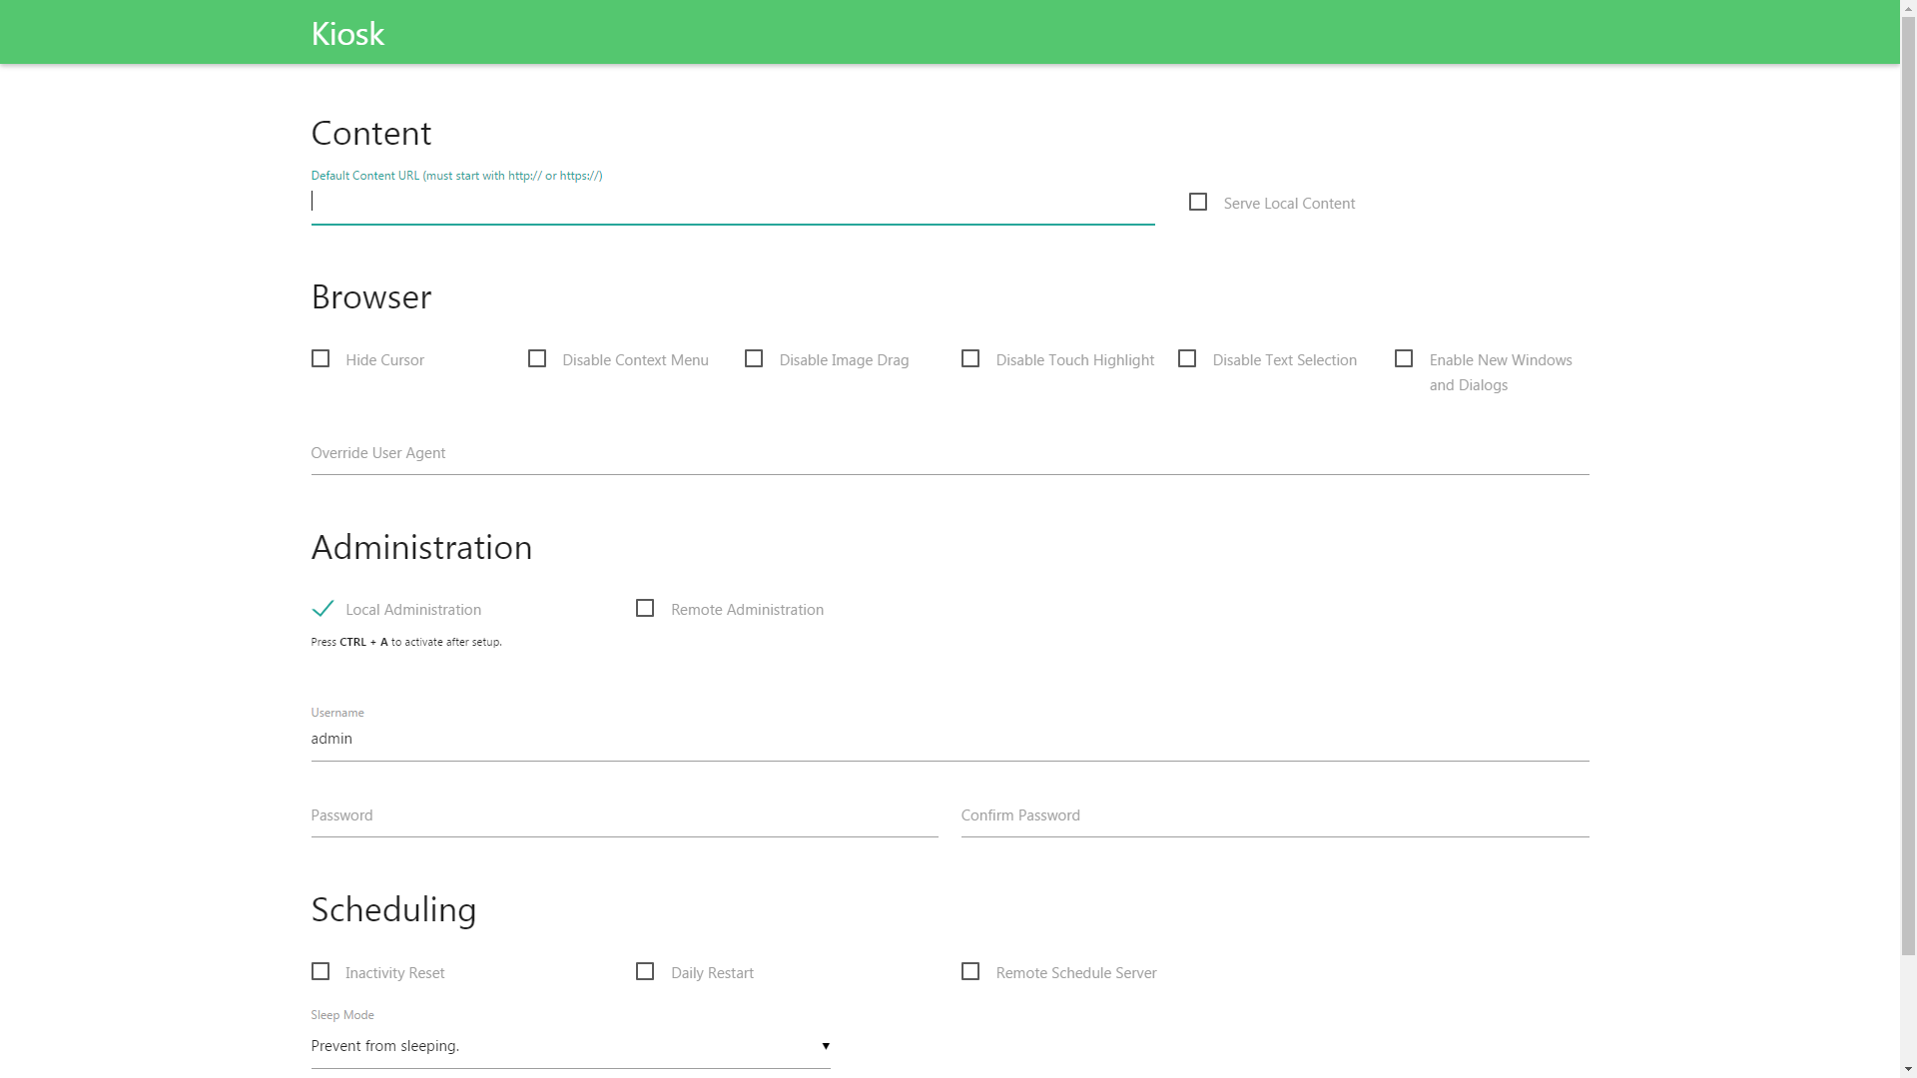Viewport: 1917px width, 1078px height.
Task: Toggle Remote Schedule Server checkbox
Action: [970, 971]
